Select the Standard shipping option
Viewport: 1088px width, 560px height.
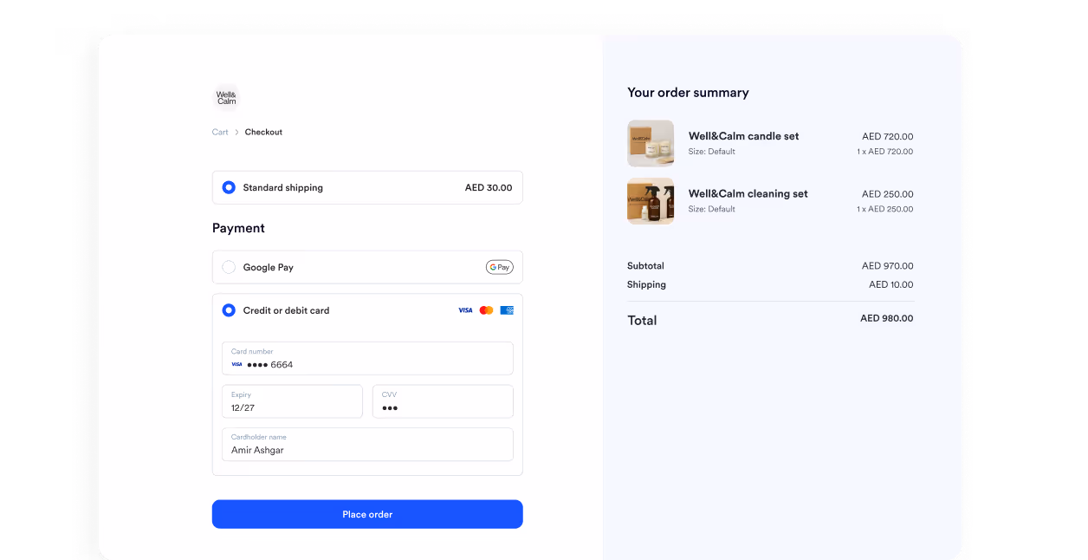coord(228,187)
